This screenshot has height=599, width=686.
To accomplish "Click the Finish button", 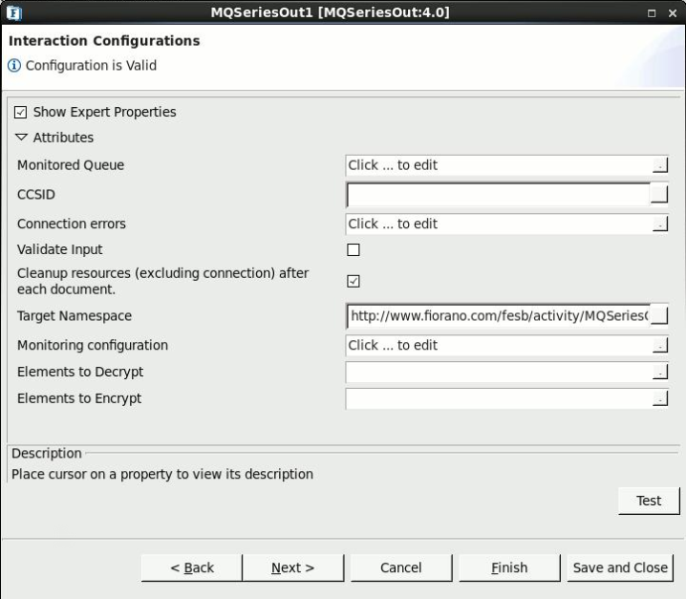I will coord(509,567).
